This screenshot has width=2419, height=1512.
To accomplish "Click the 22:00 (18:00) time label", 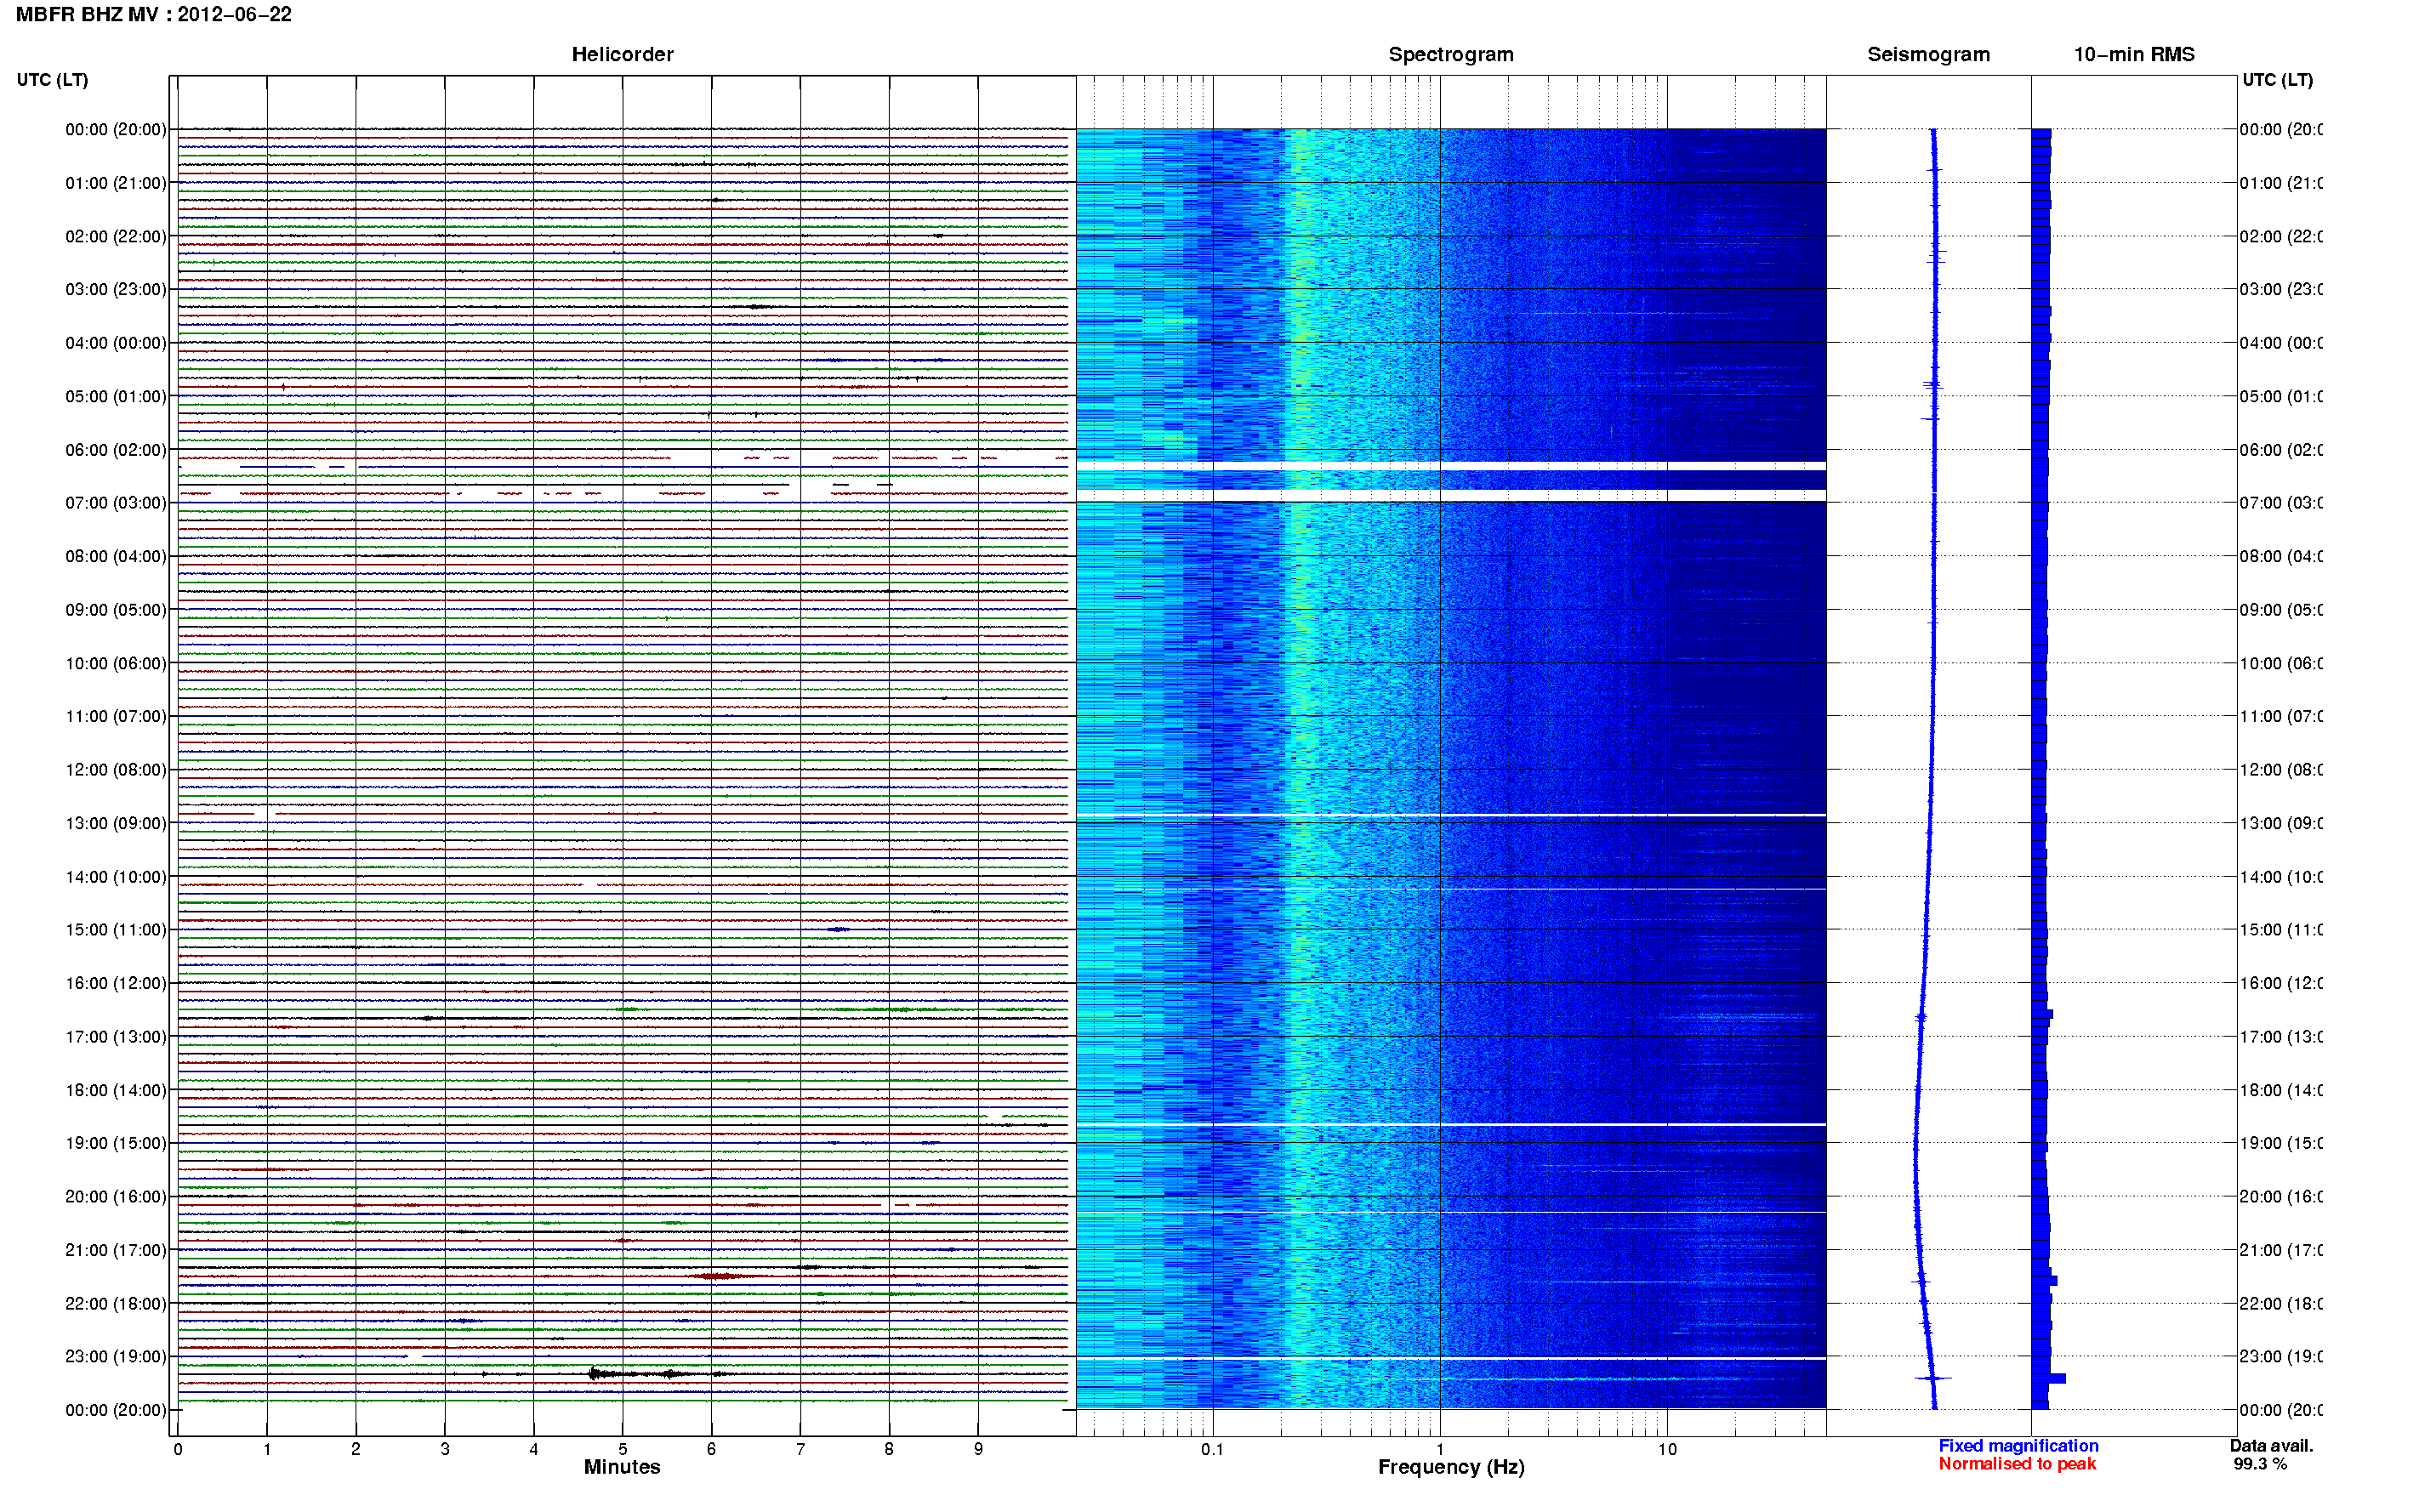I will pos(116,1303).
